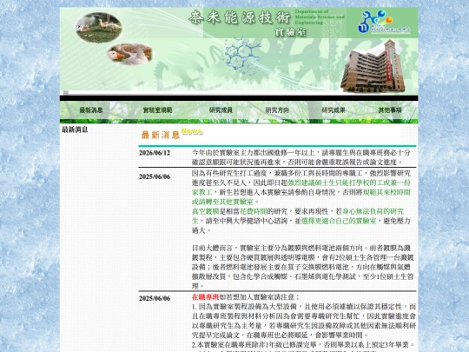Open the 研究方向 menu item
The height and width of the screenshot is (352, 469).
tap(277, 110)
